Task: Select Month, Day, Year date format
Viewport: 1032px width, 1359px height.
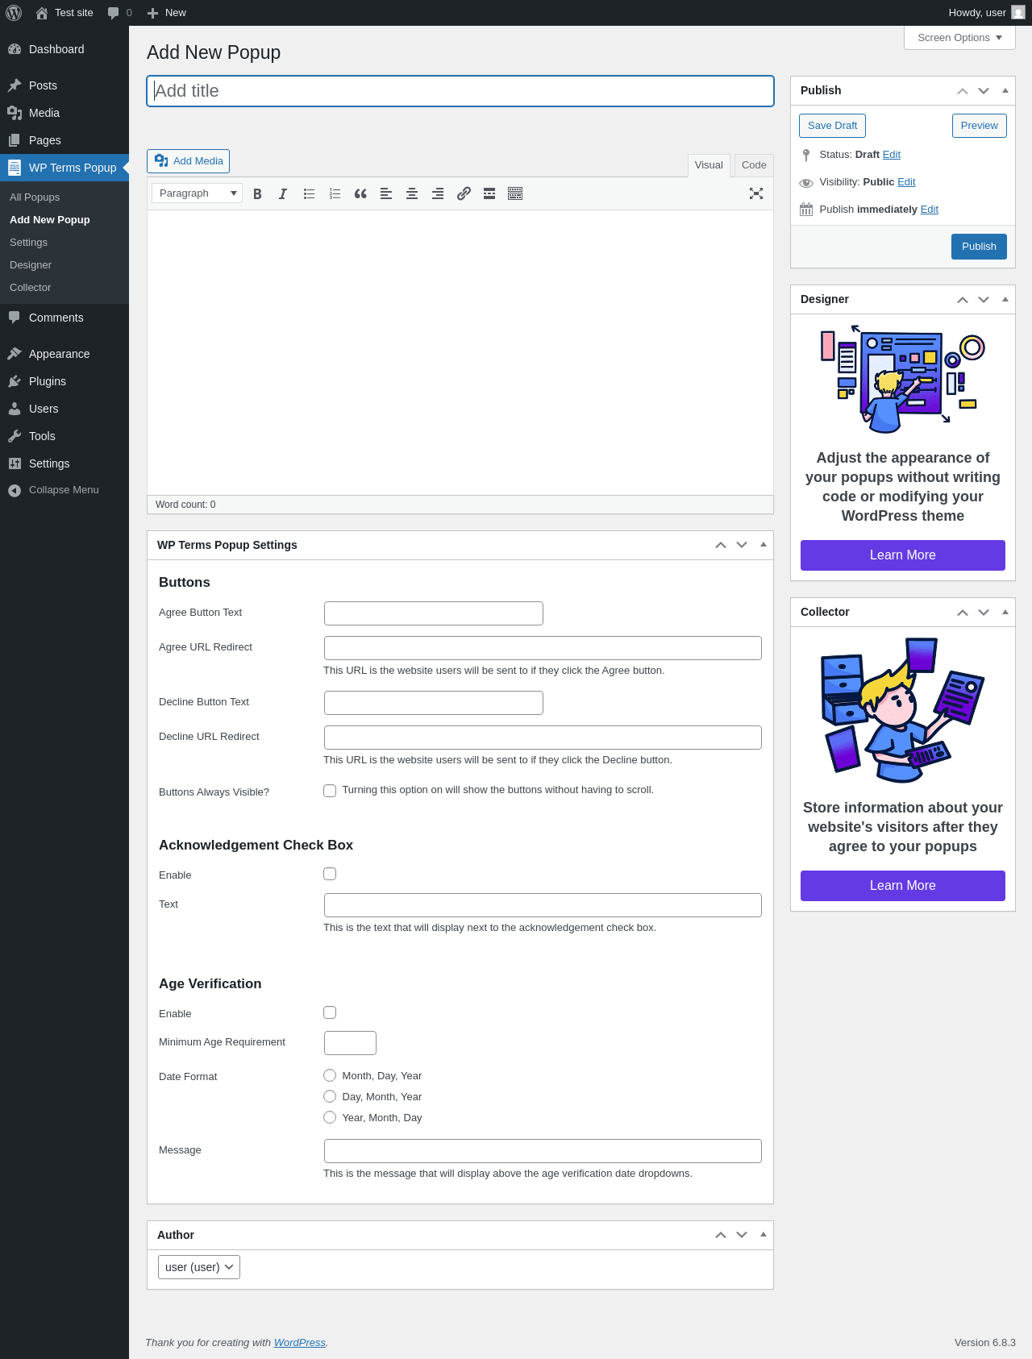Action: tap(330, 1075)
